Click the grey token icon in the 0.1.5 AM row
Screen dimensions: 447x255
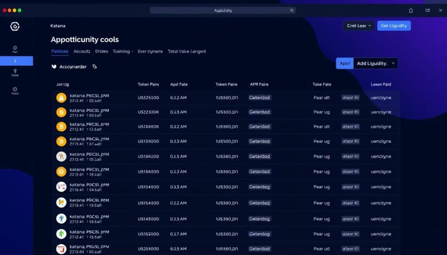coord(61,156)
